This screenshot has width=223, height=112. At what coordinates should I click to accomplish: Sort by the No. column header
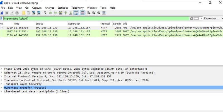(x=6, y=24)
